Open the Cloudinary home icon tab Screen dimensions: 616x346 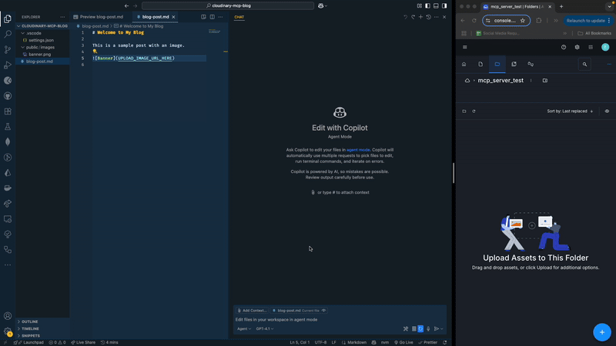point(464,64)
